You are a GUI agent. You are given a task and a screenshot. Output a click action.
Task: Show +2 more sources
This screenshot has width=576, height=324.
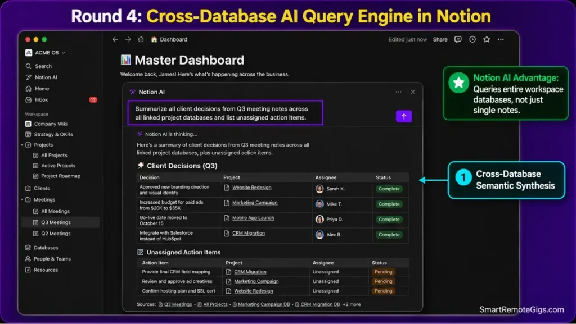point(352,304)
